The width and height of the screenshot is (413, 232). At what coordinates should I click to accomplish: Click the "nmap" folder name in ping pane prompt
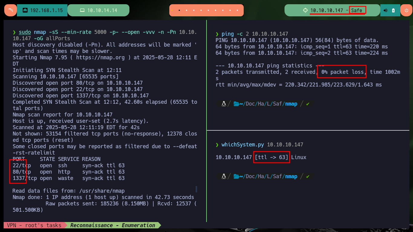(291, 104)
